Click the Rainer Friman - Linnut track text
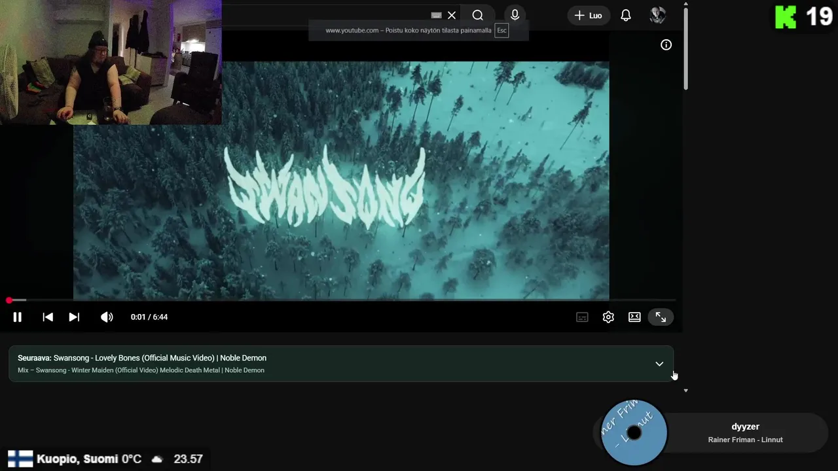This screenshot has width=838, height=471. pyautogui.click(x=745, y=440)
